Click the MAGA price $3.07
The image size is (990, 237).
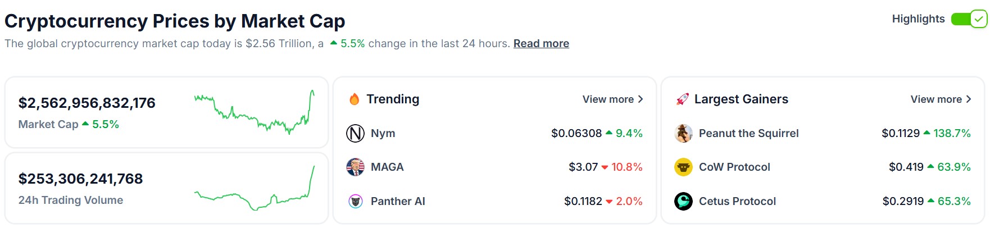[583, 167]
